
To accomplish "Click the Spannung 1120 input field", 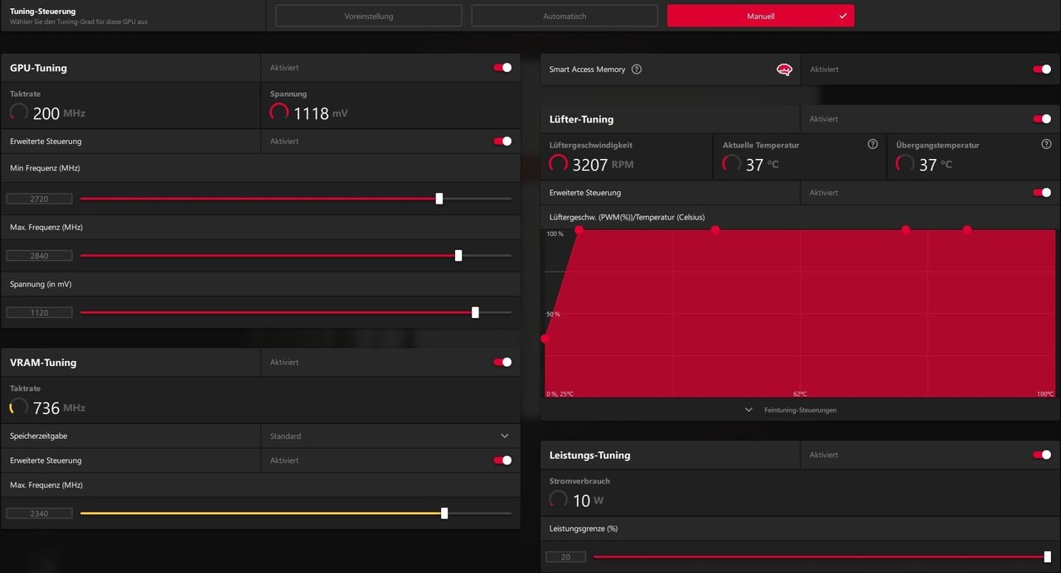I will click(39, 313).
